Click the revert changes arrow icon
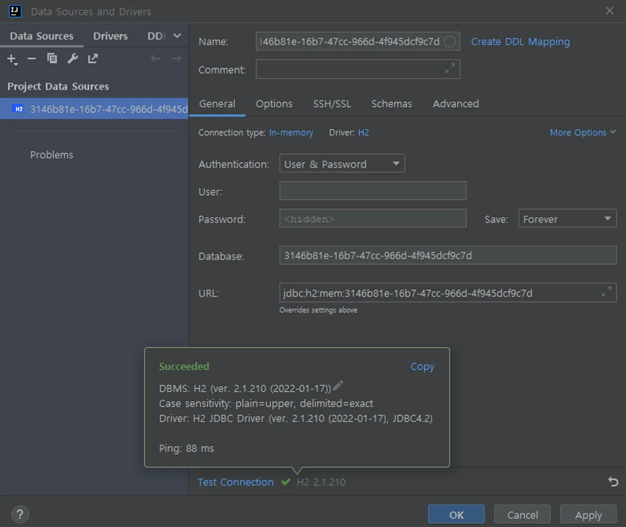 click(613, 482)
